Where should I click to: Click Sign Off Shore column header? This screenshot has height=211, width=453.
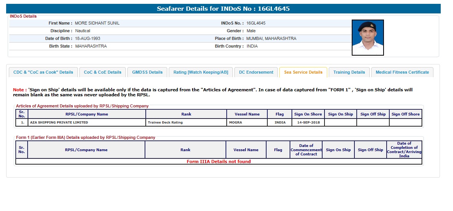point(405,114)
